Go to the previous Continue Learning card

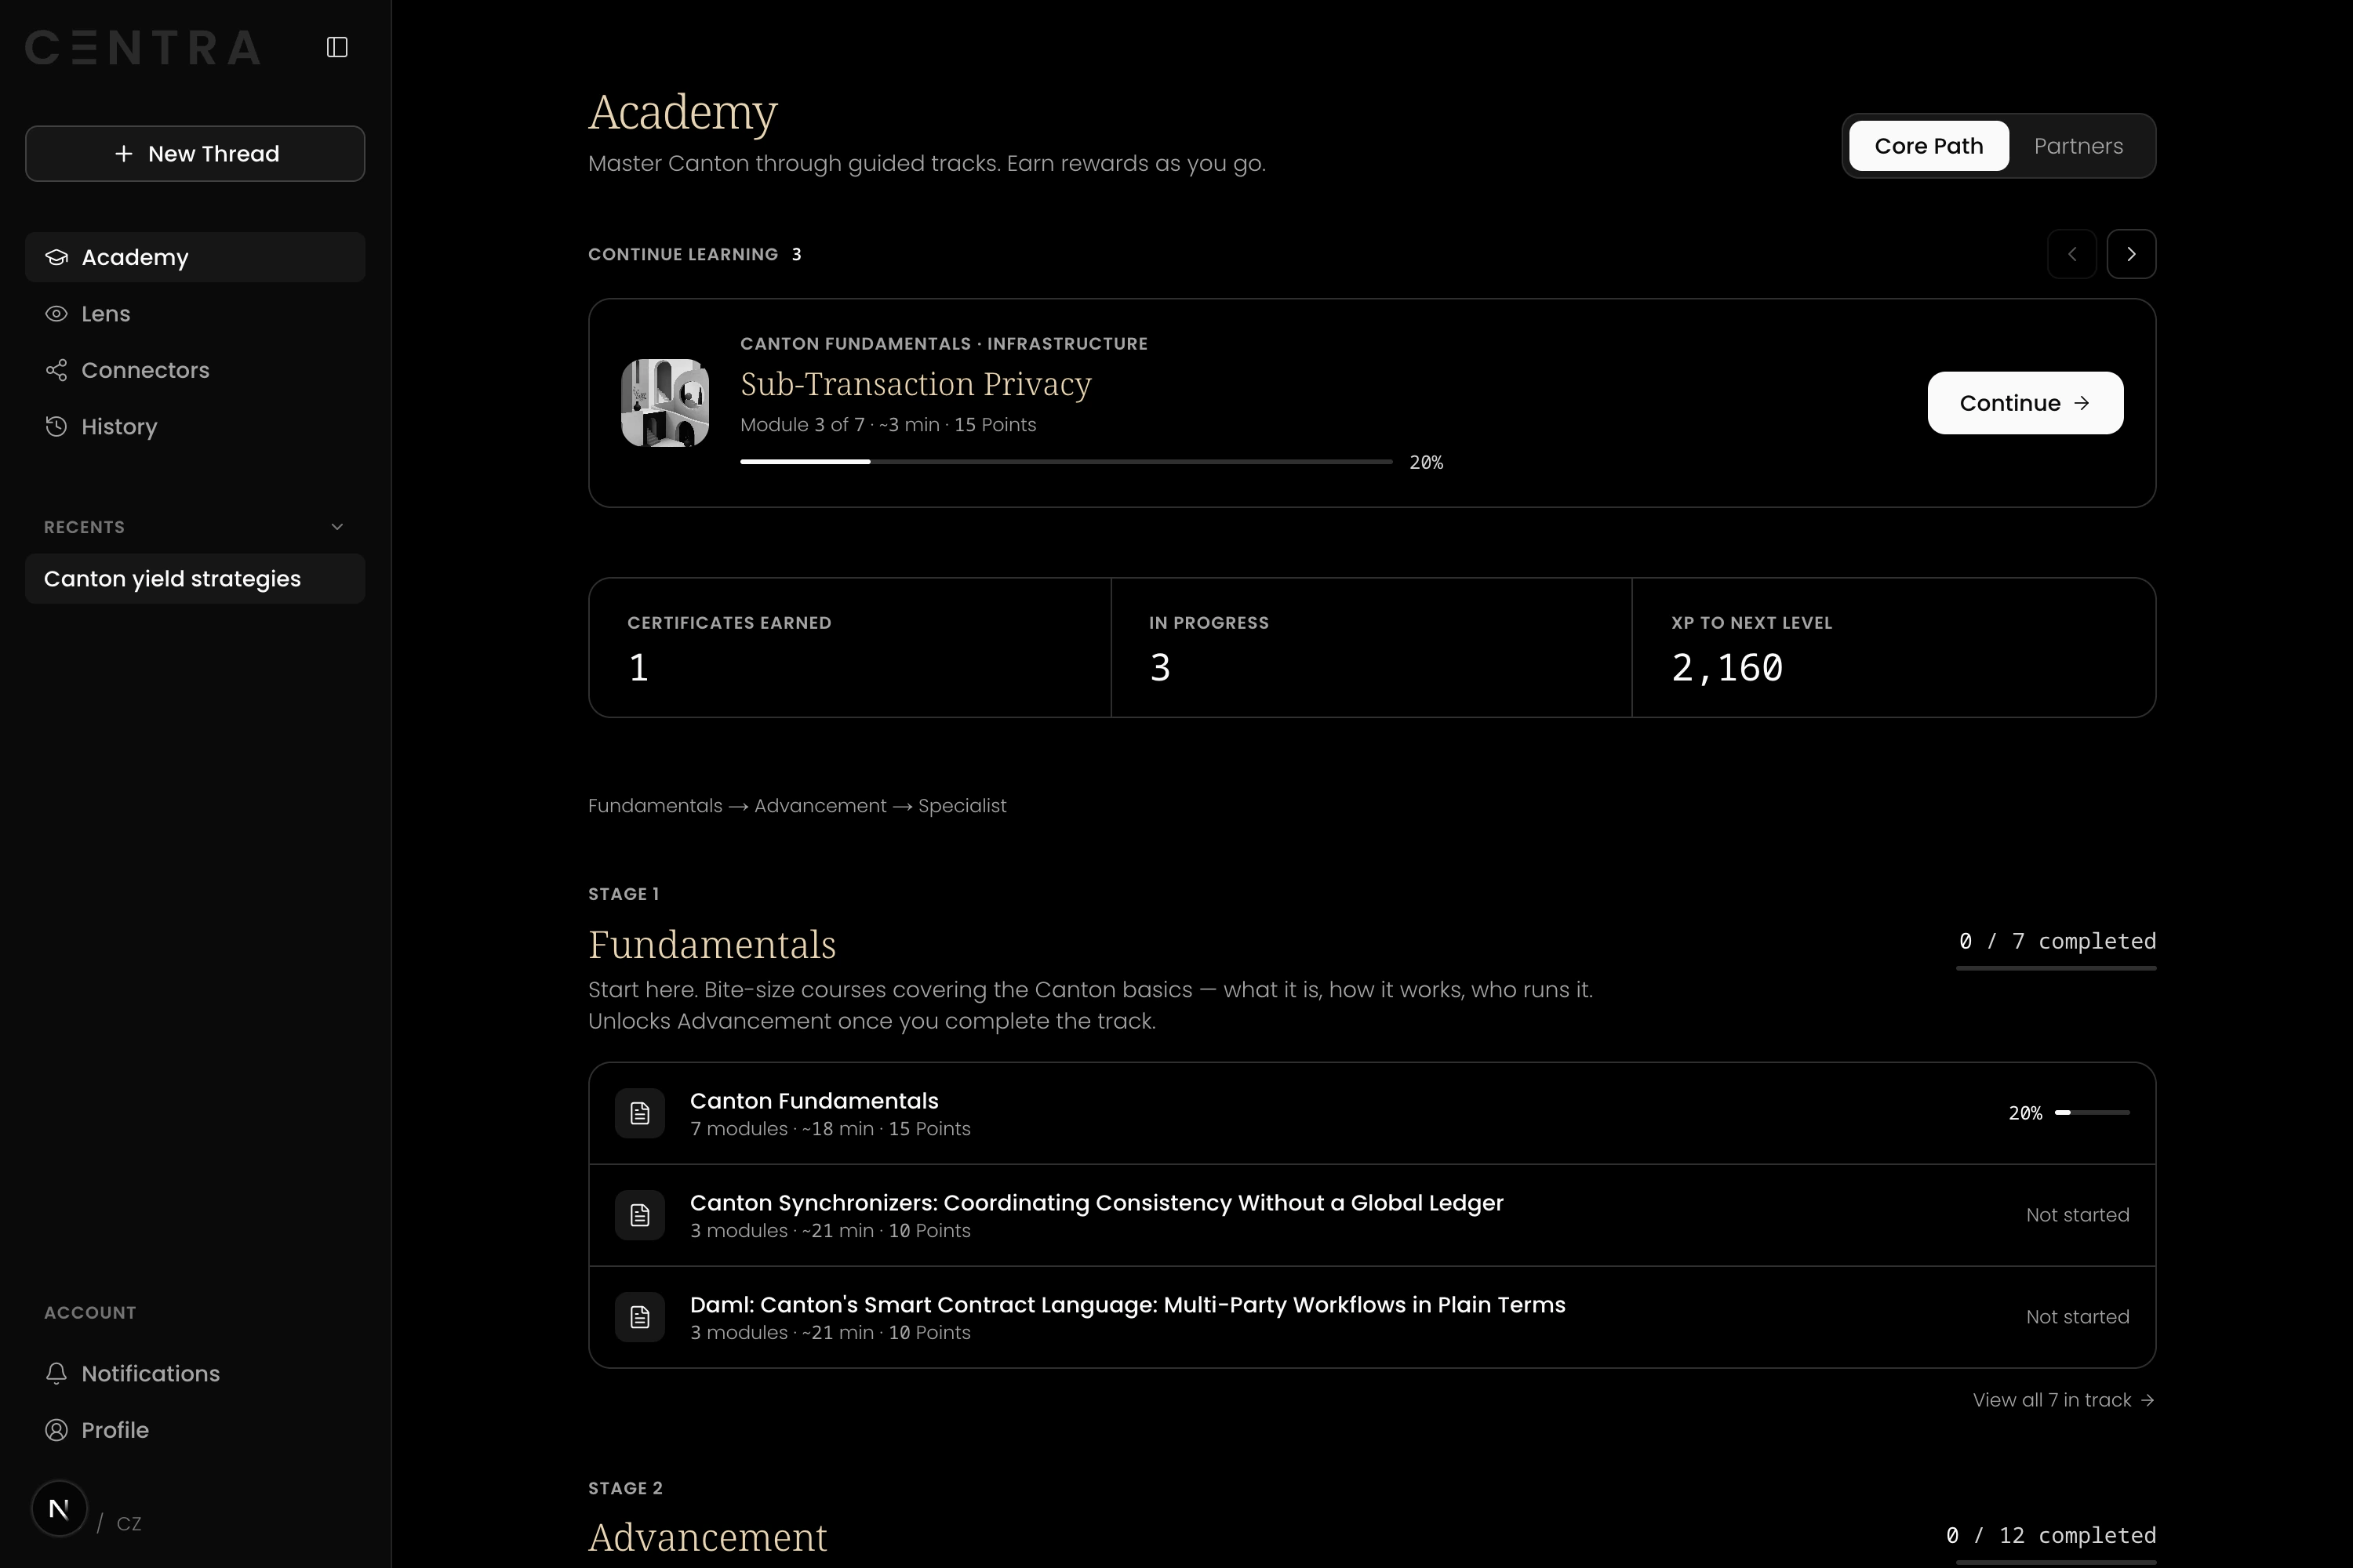pyautogui.click(x=2072, y=254)
